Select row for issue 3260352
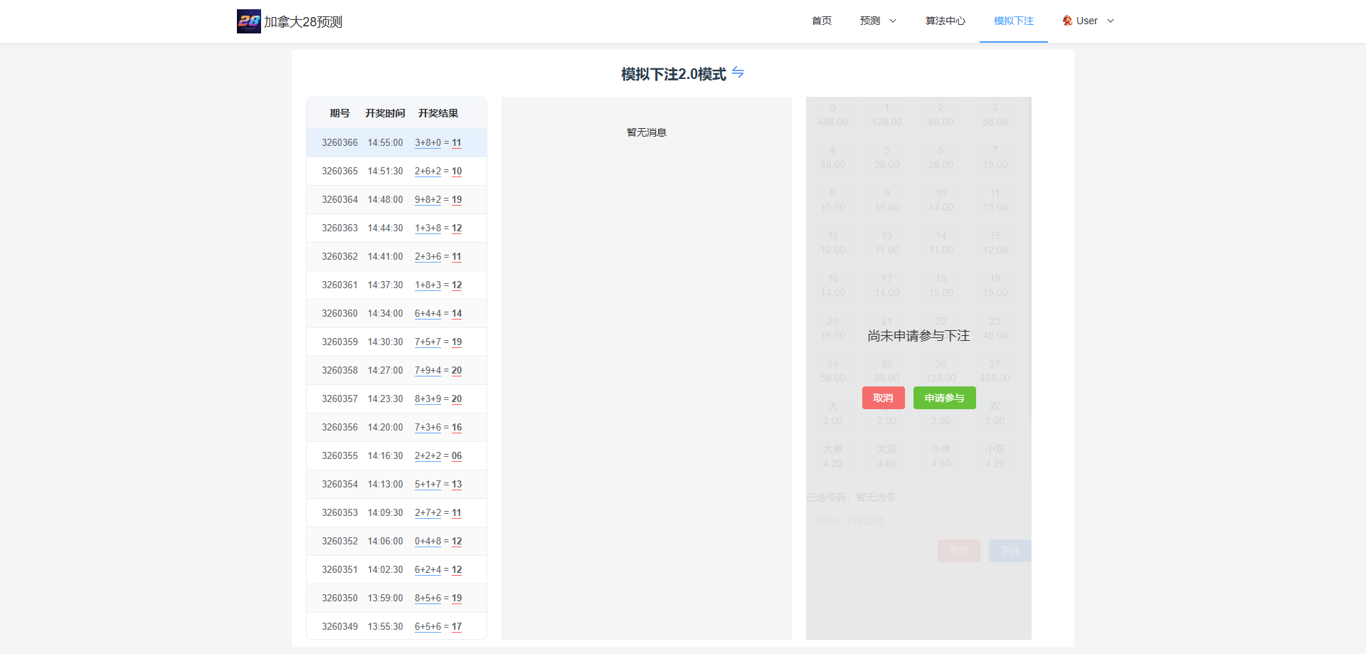 point(396,541)
